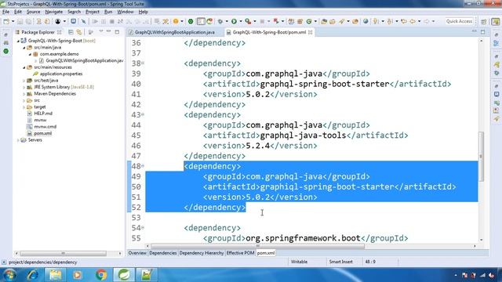This screenshot has height=282, width=502.
Task: Click the Terminate stop toolbar icon
Action: pos(111,21)
